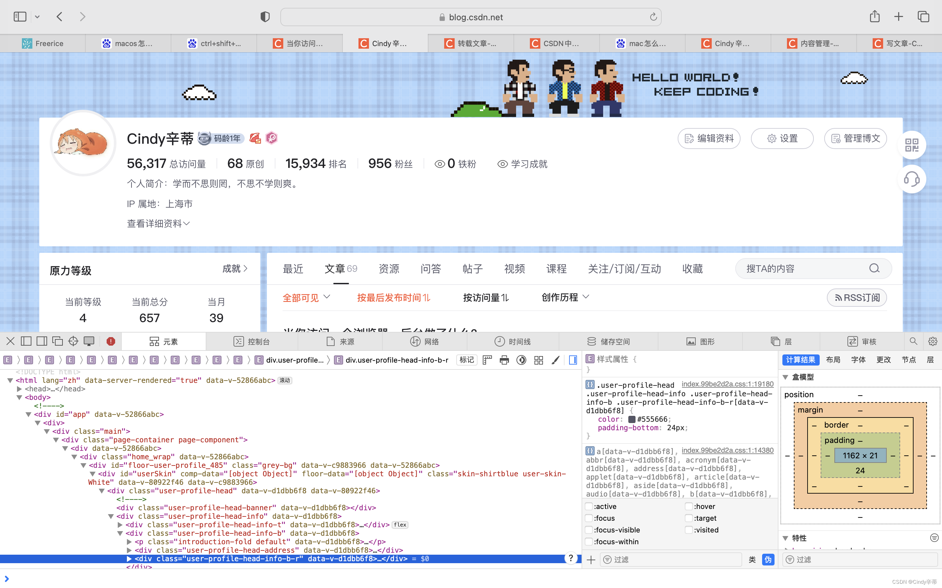Expand the head node in the DOM tree

19,389
